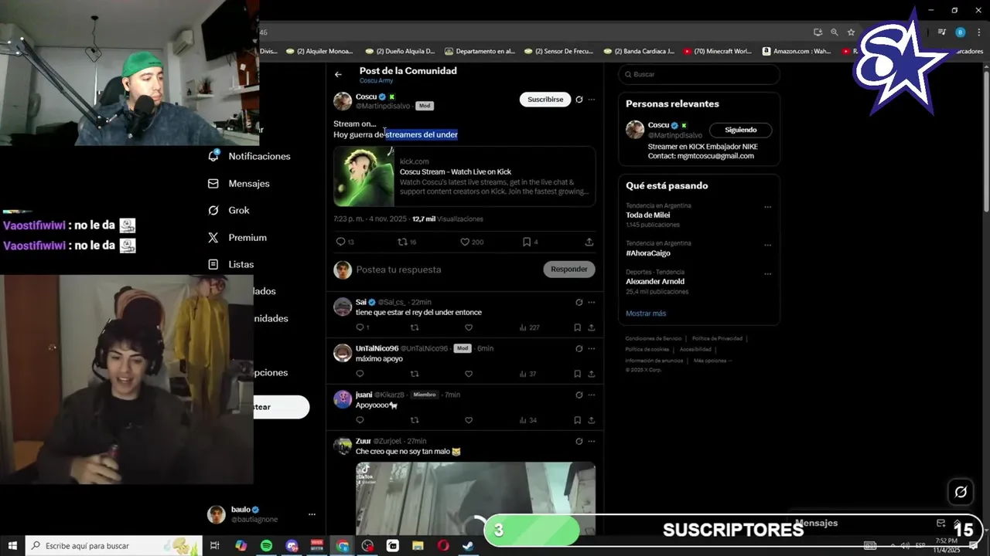Image resolution: width=990 pixels, height=556 pixels.
Task: Open more options on Zuur's comment
Action: 592,441
